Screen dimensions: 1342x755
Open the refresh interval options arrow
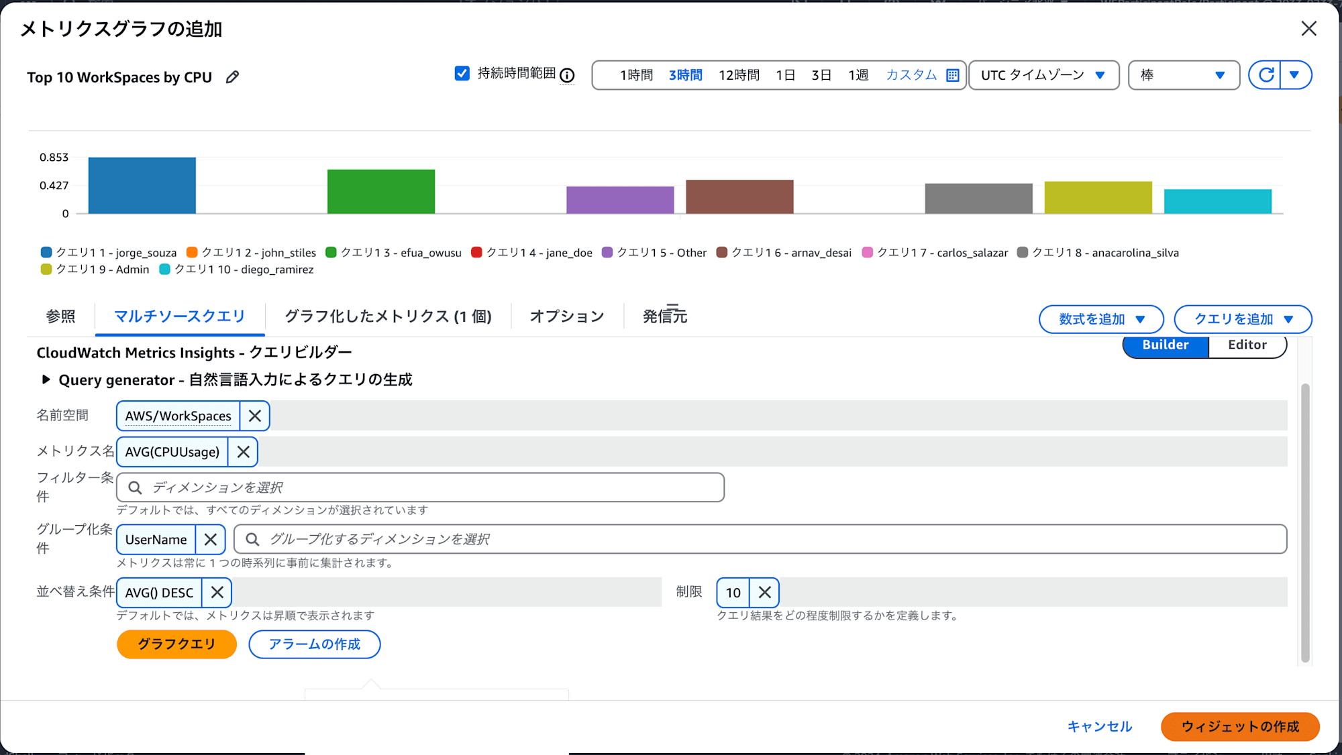[1295, 75]
